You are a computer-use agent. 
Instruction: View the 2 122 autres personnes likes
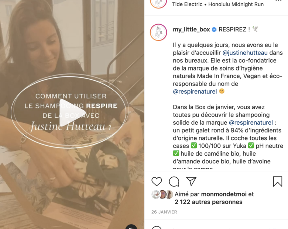(209, 202)
